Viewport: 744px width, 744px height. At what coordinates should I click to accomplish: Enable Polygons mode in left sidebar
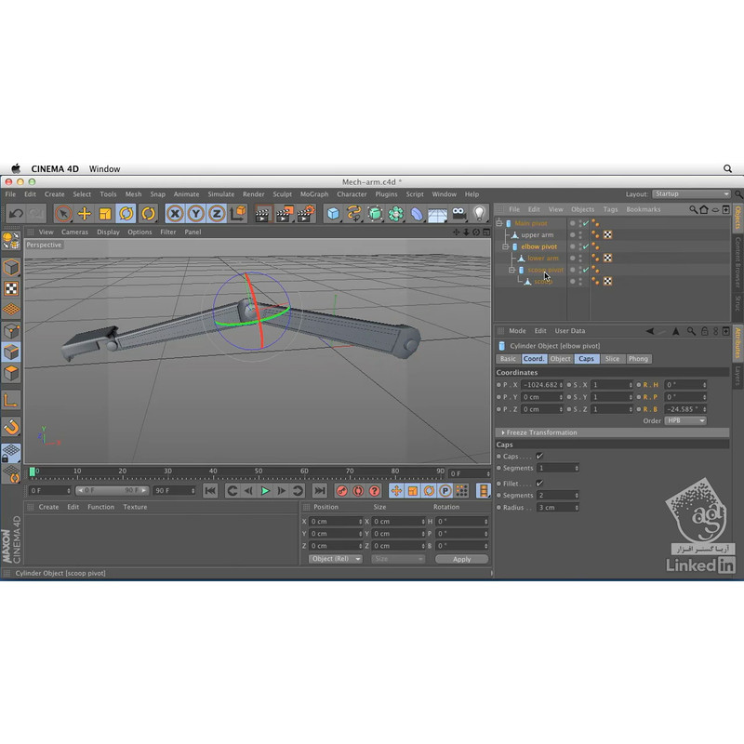coord(11,374)
